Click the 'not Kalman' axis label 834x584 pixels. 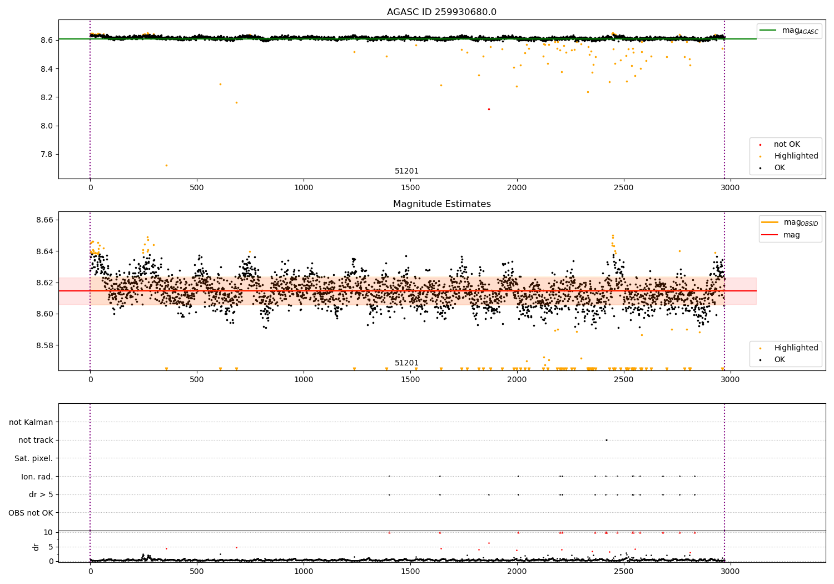tap(31, 423)
